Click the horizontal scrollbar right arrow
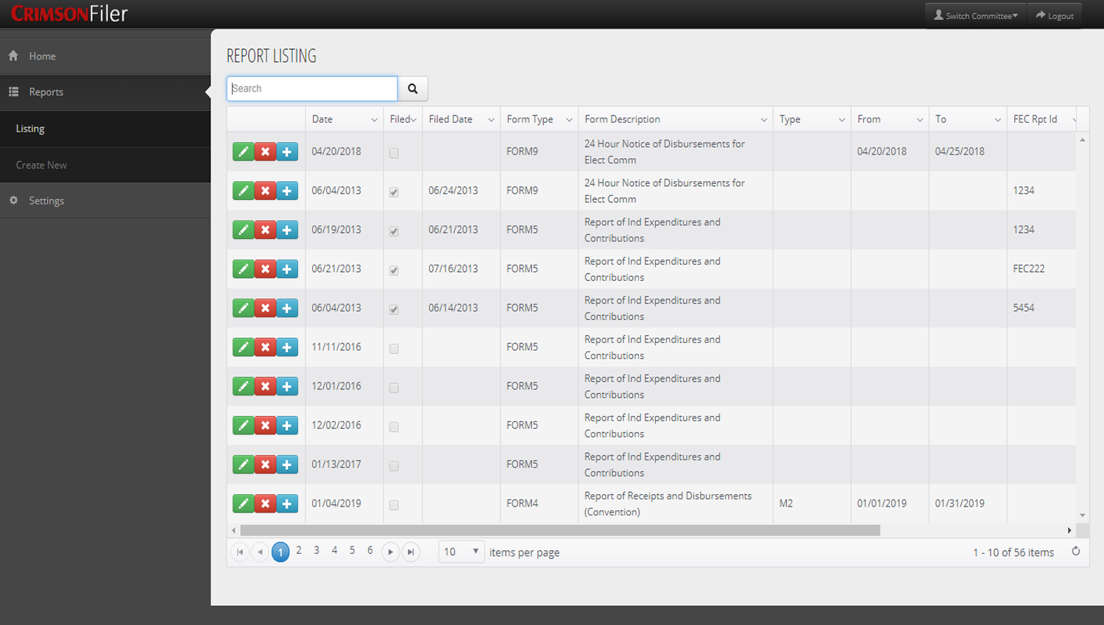The height and width of the screenshot is (625, 1104). pos(1069,530)
